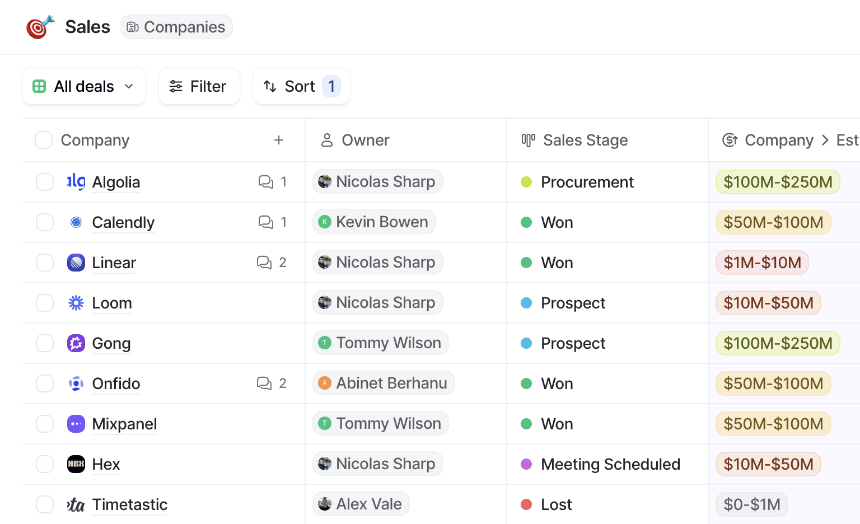860x524 pixels.
Task: Select the Onfido row checkbox
Action: click(x=45, y=383)
